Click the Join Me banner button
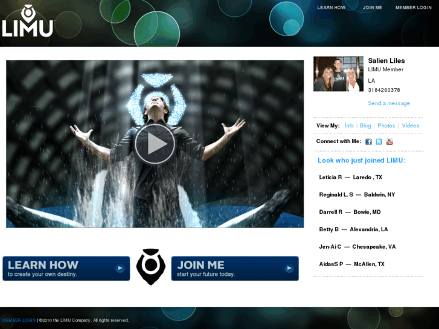439x329 pixels. coord(235,268)
